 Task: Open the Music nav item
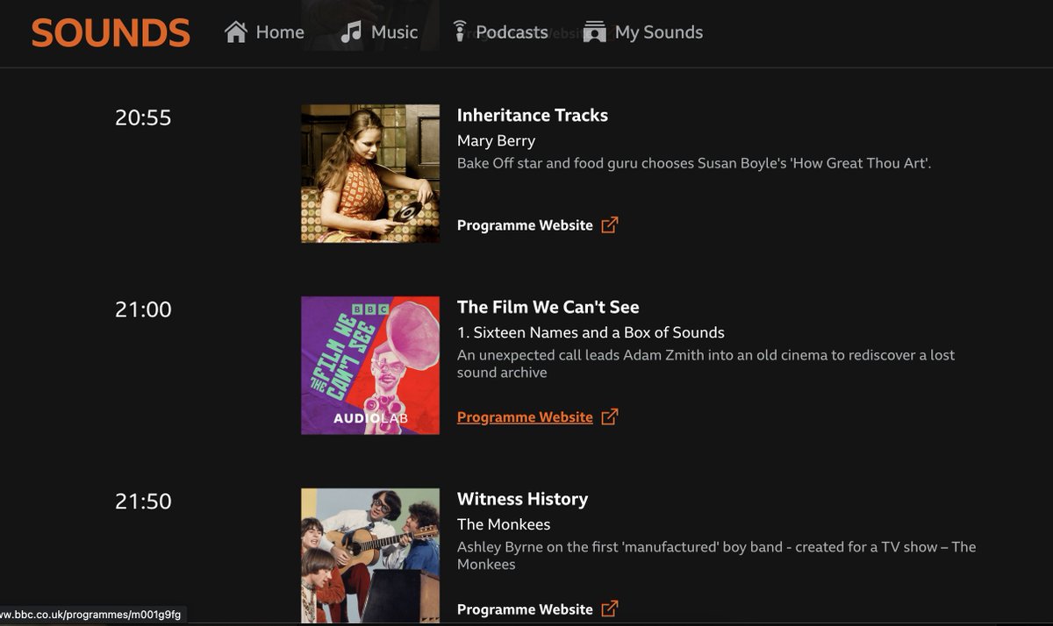tap(379, 32)
